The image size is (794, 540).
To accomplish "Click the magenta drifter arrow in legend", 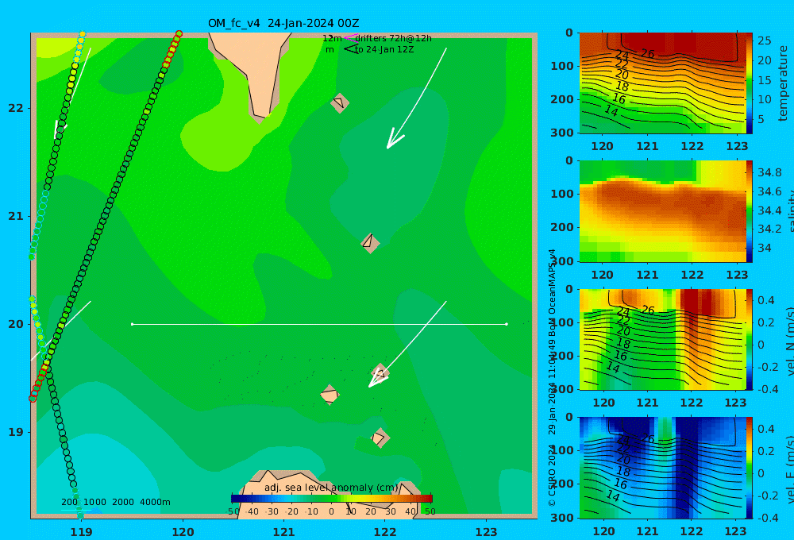I will 351,37.
